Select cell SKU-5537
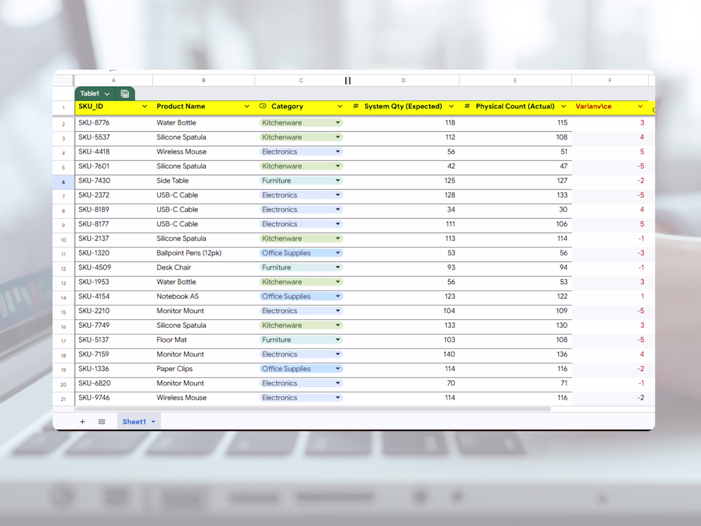The height and width of the screenshot is (526, 701). click(x=113, y=137)
